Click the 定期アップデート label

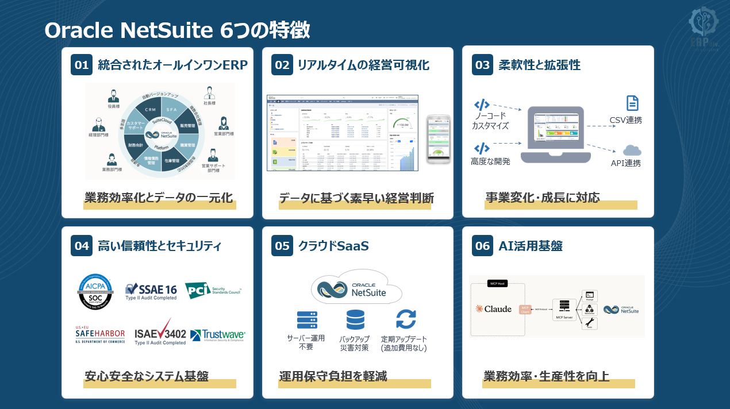(404, 339)
